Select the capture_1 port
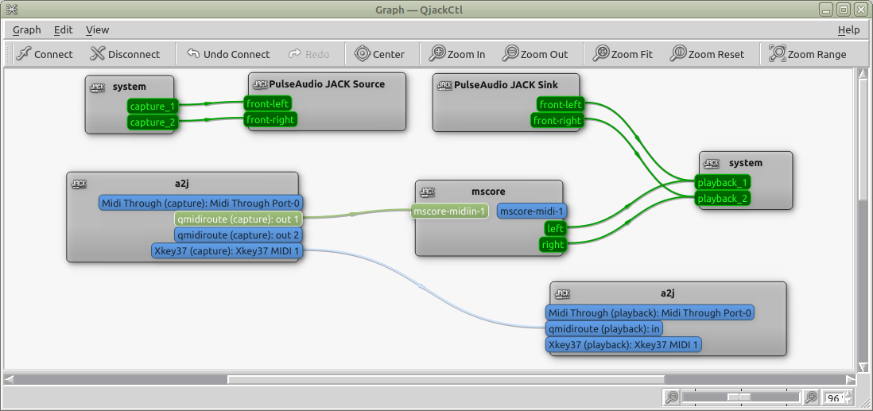This screenshot has width=873, height=411. click(153, 107)
